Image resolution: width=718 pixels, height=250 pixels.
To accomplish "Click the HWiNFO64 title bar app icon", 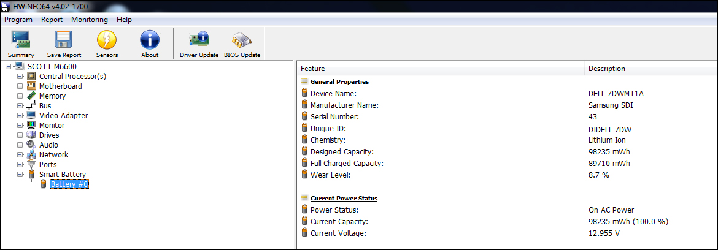I will coord(6,6).
